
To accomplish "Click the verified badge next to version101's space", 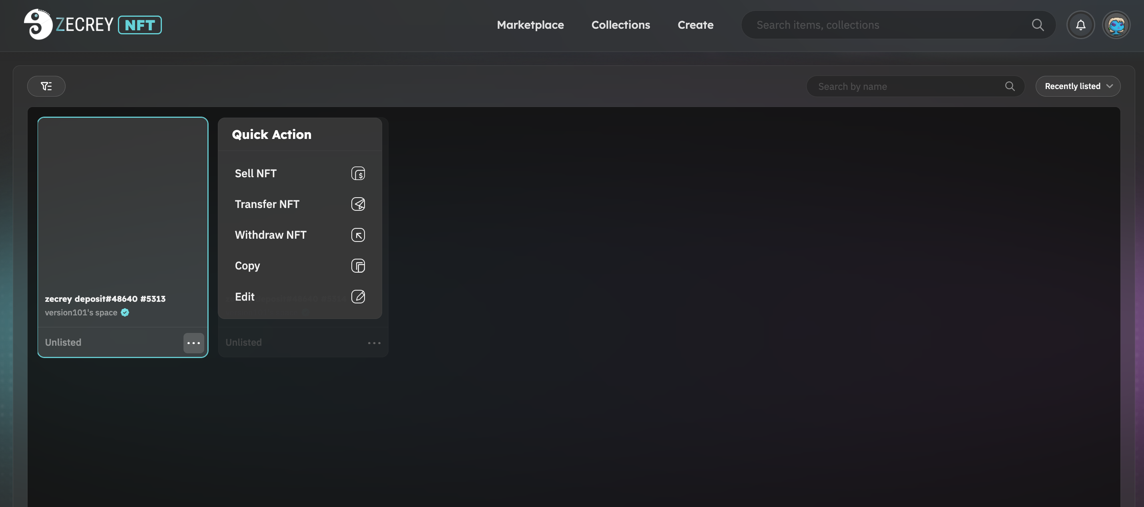I will [125, 313].
